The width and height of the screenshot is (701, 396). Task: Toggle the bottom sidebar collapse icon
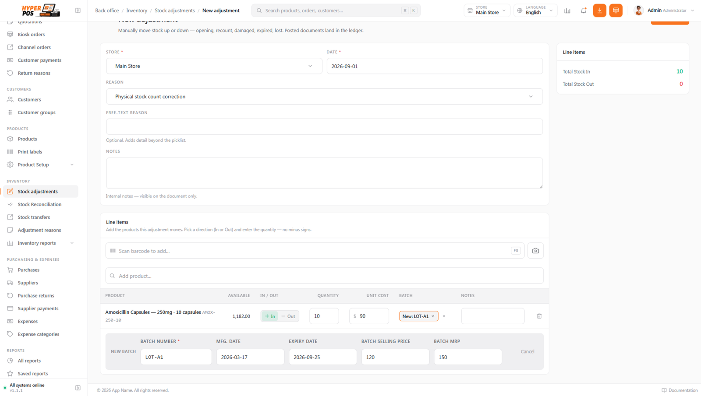click(x=78, y=388)
